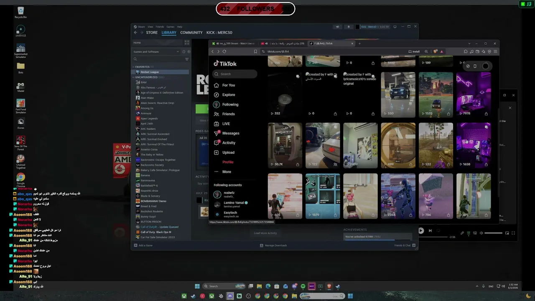
Task: Open File Explorer from top taskbar row
Action: pos(259,286)
